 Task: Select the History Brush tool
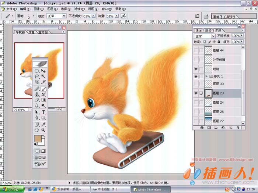coord(43,94)
